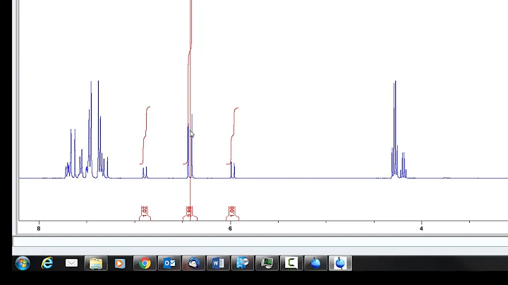Click the small doublet integrated as 1.02

[x=145, y=172]
